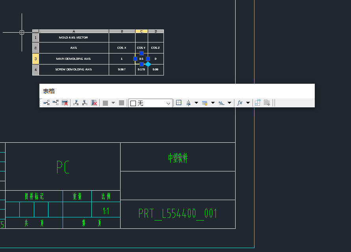Insert row below in table toolbar
This screenshot has width=351, height=252.
[56, 103]
